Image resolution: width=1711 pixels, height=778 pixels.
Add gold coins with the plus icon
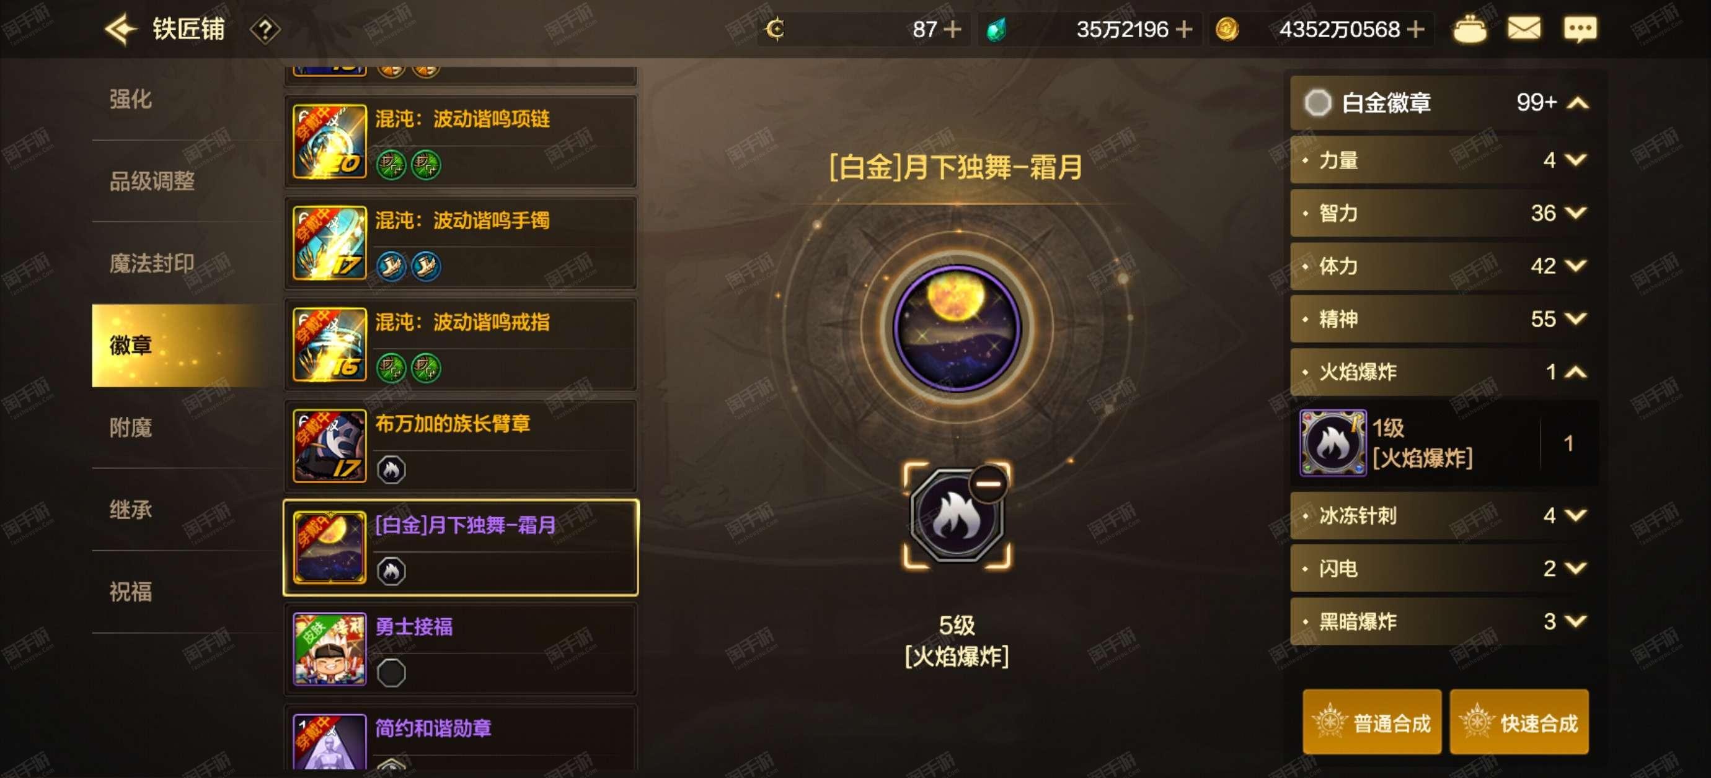[x=1415, y=30]
